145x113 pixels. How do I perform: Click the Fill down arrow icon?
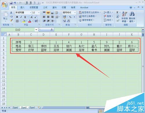(117, 16)
